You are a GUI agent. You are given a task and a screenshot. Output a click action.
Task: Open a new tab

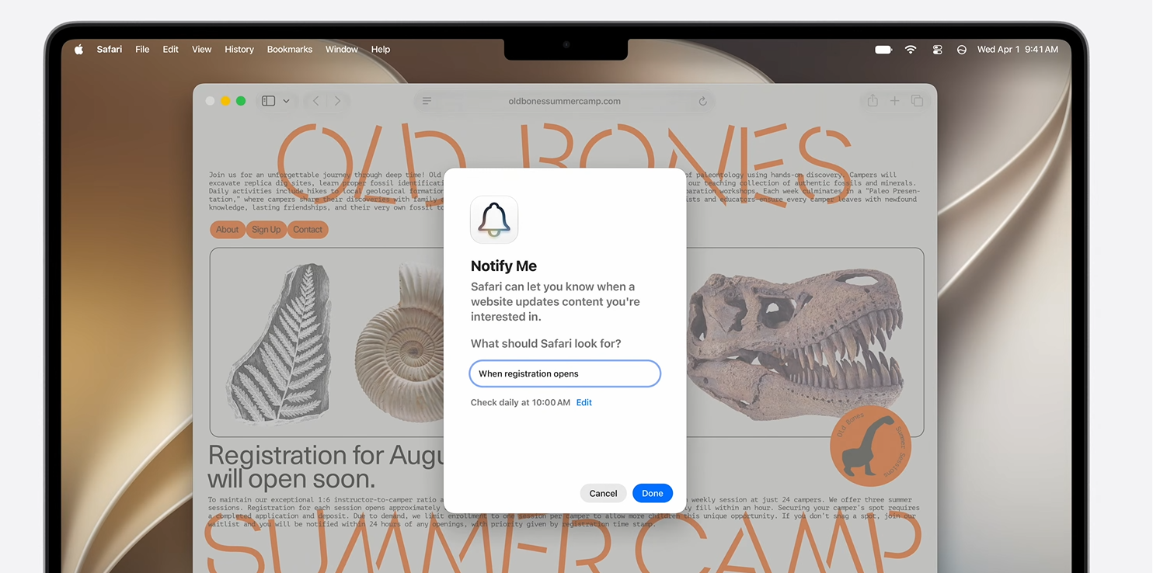pyautogui.click(x=895, y=101)
